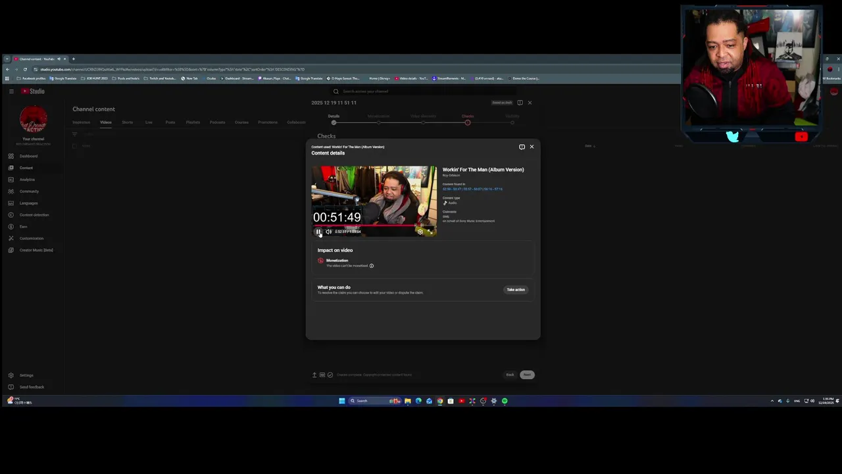Viewport: 842px width, 474px height.
Task: Open preview video settings gear
Action: point(420,232)
